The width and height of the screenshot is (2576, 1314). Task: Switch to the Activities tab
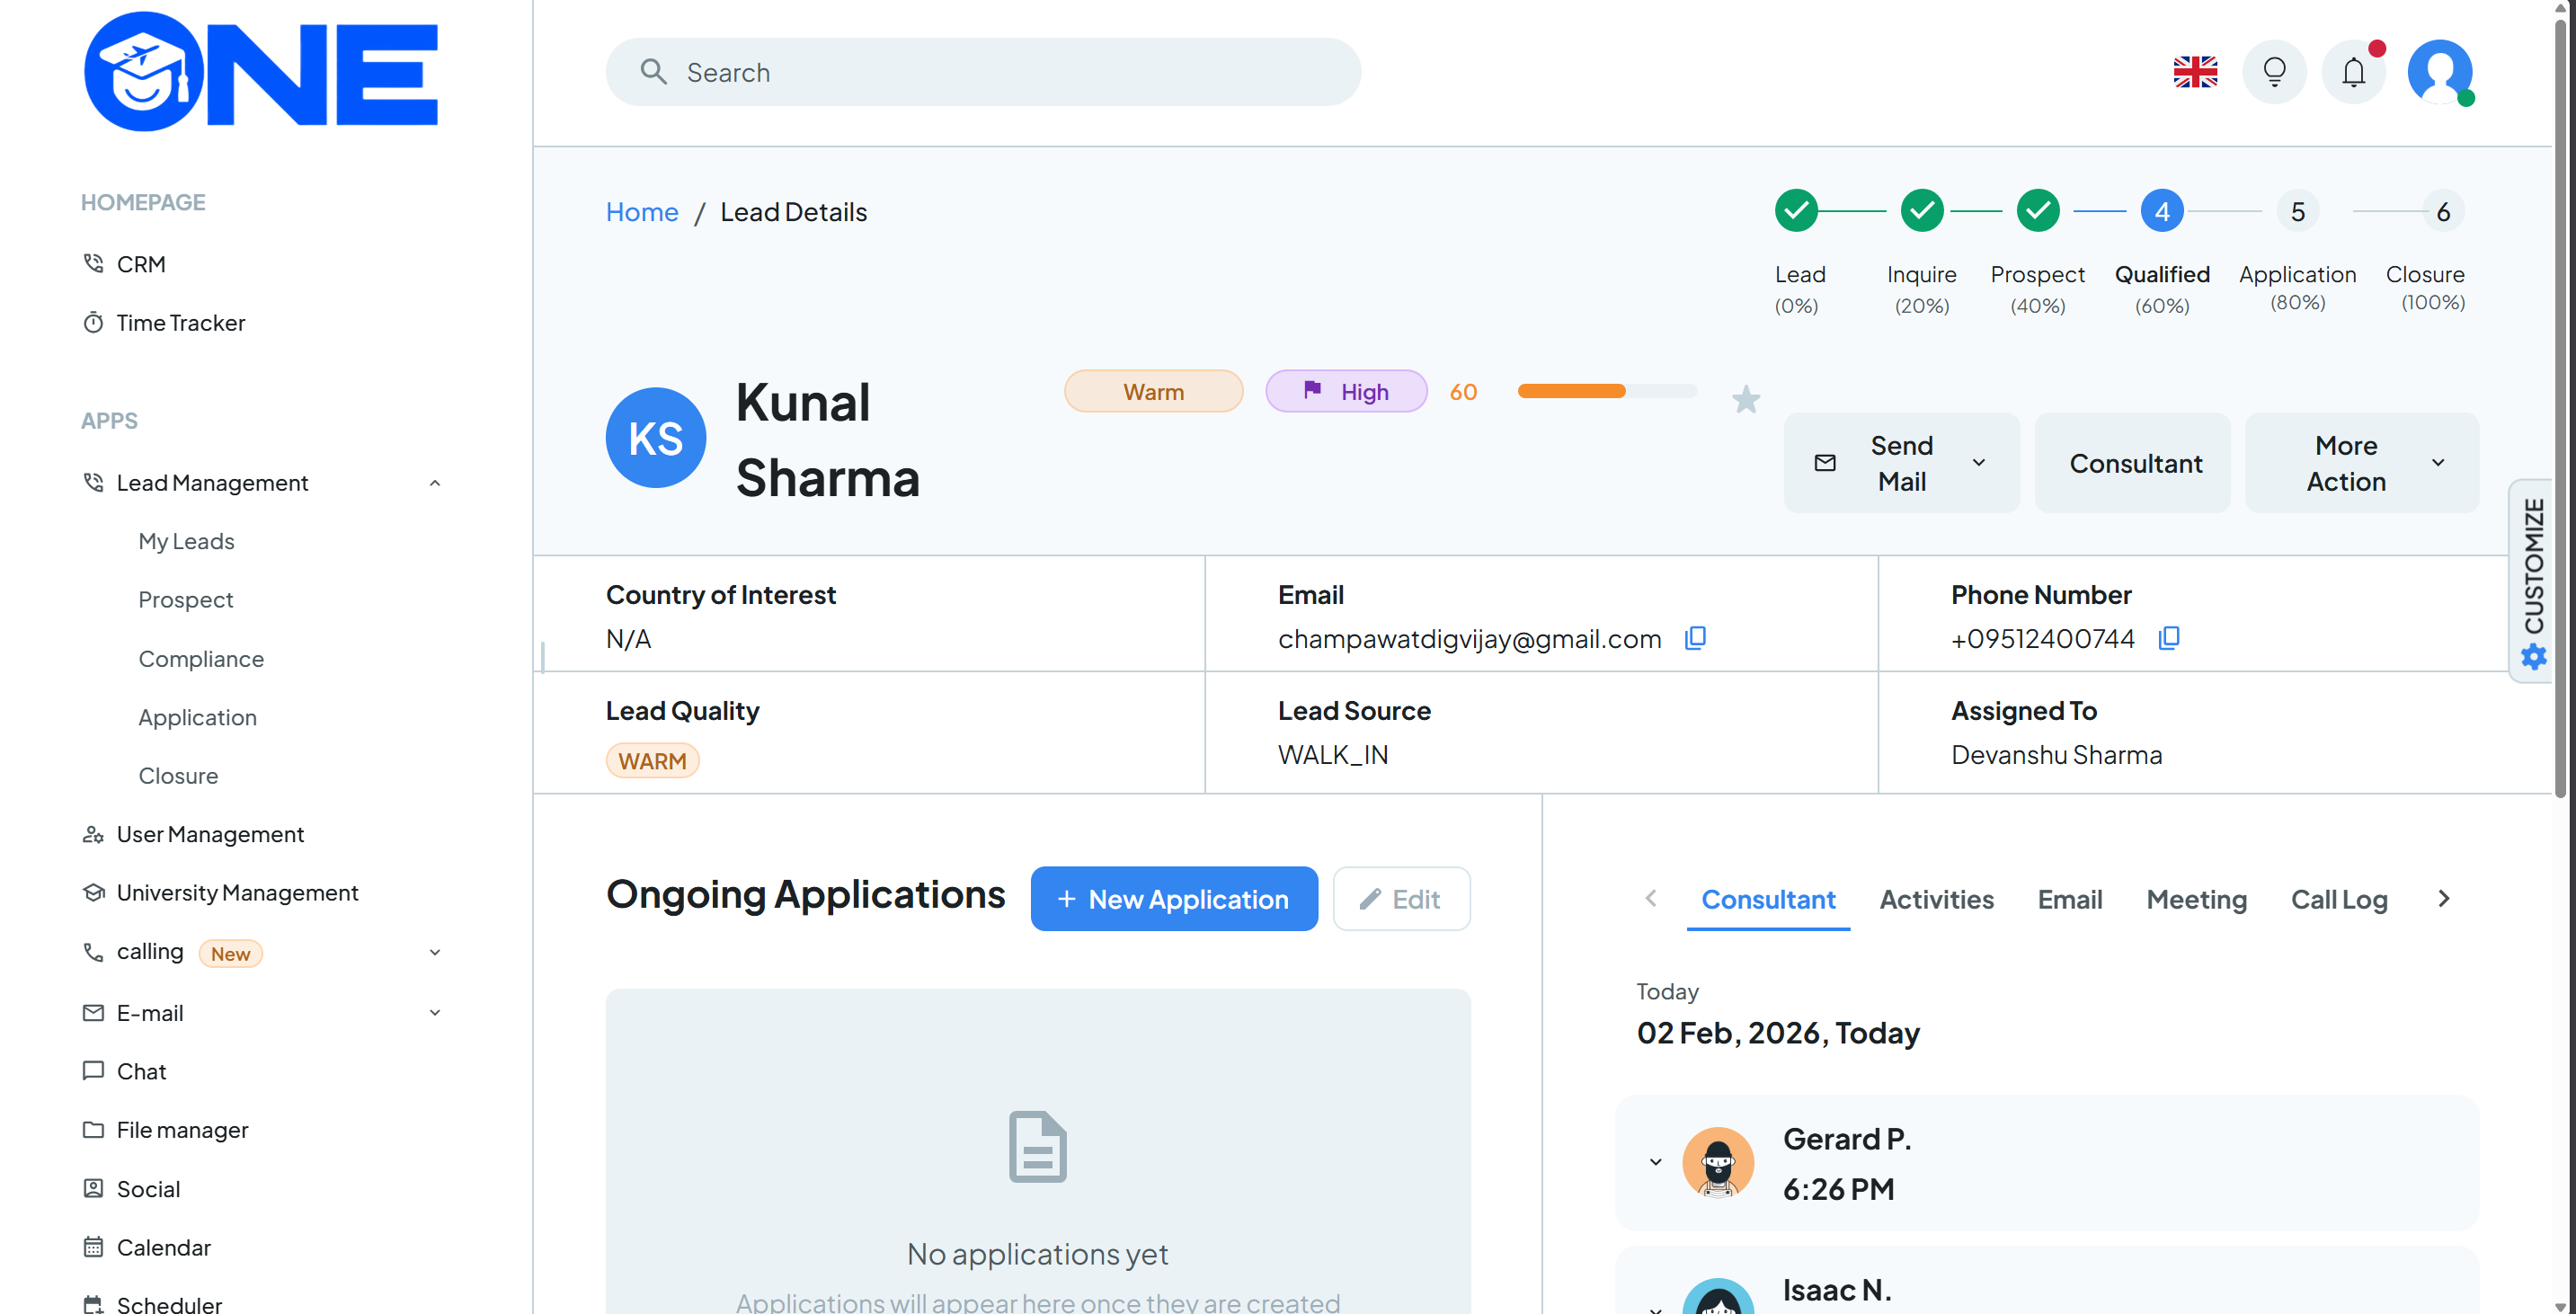(x=1936, y=899)
